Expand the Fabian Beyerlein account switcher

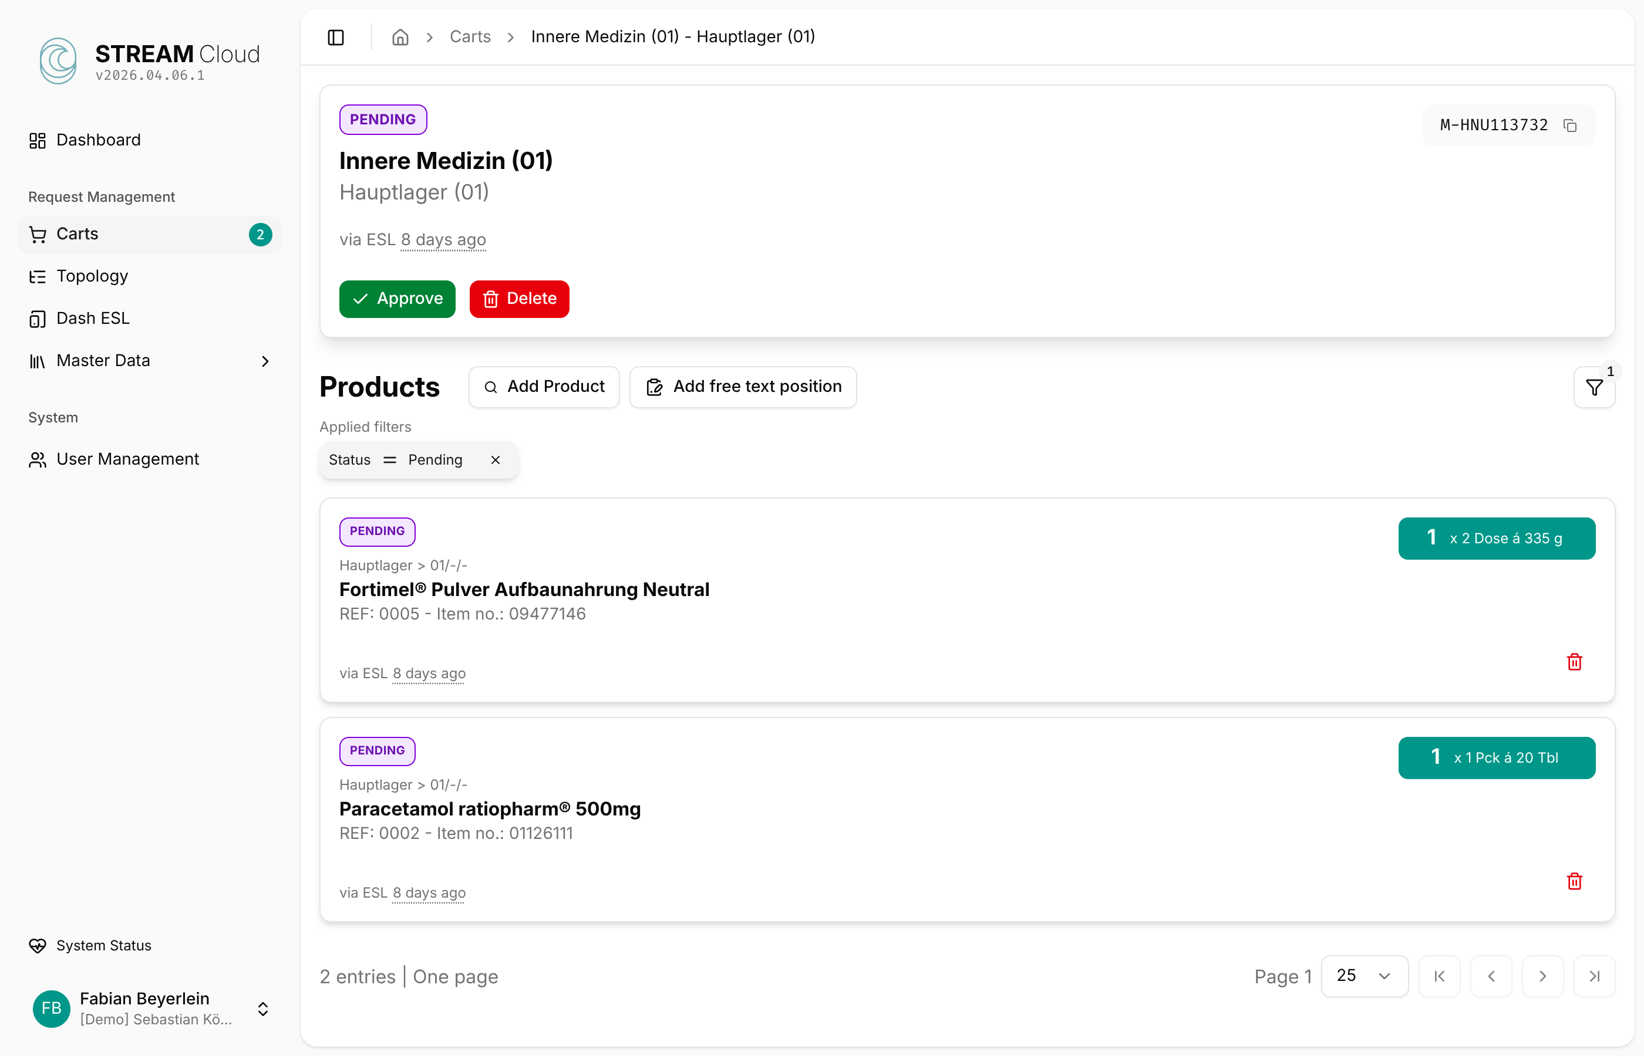(263, 1008)
